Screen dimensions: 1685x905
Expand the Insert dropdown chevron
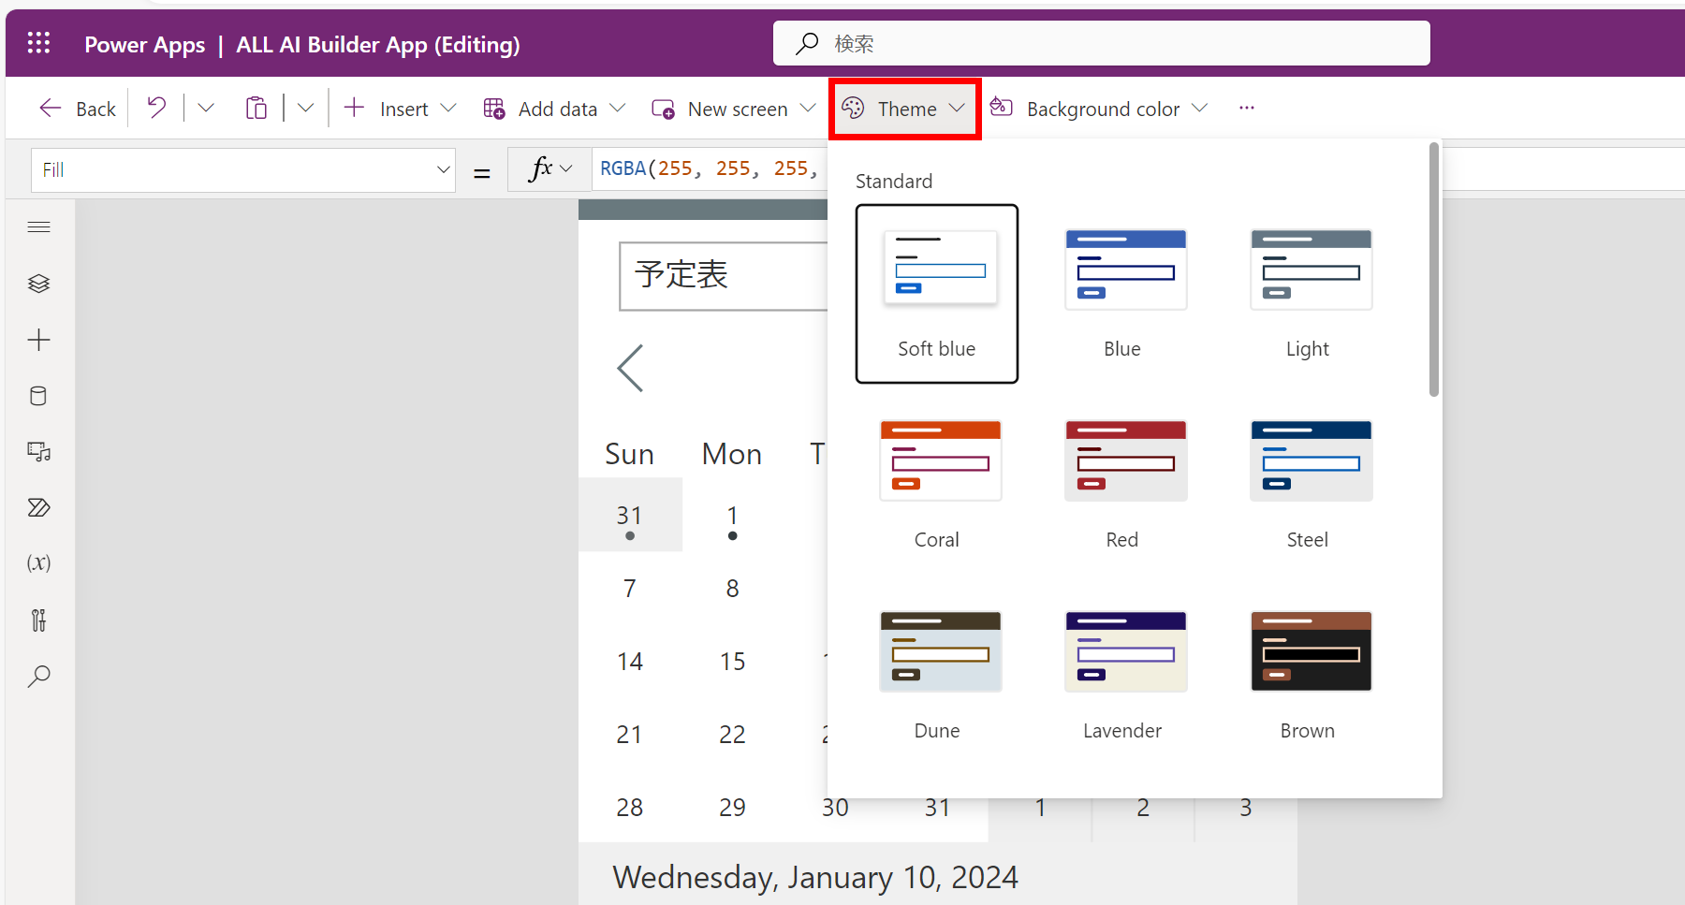pos(448,109)
